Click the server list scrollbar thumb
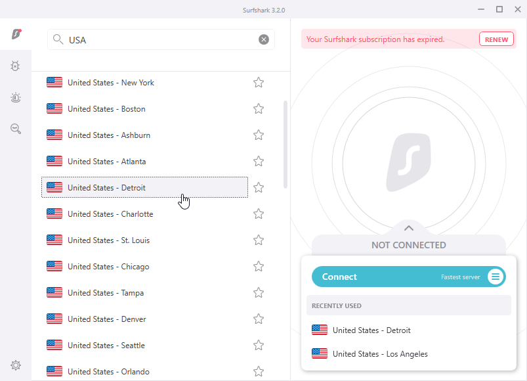 [285, 145]
